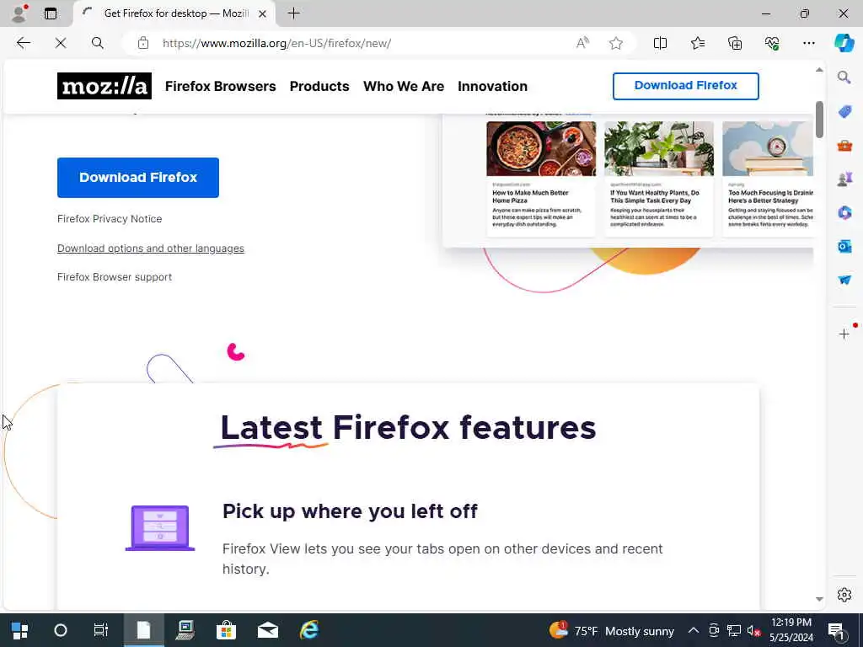Open Microsoft Store from taskbar
This screenshot has width=863, height=647.
226,630
